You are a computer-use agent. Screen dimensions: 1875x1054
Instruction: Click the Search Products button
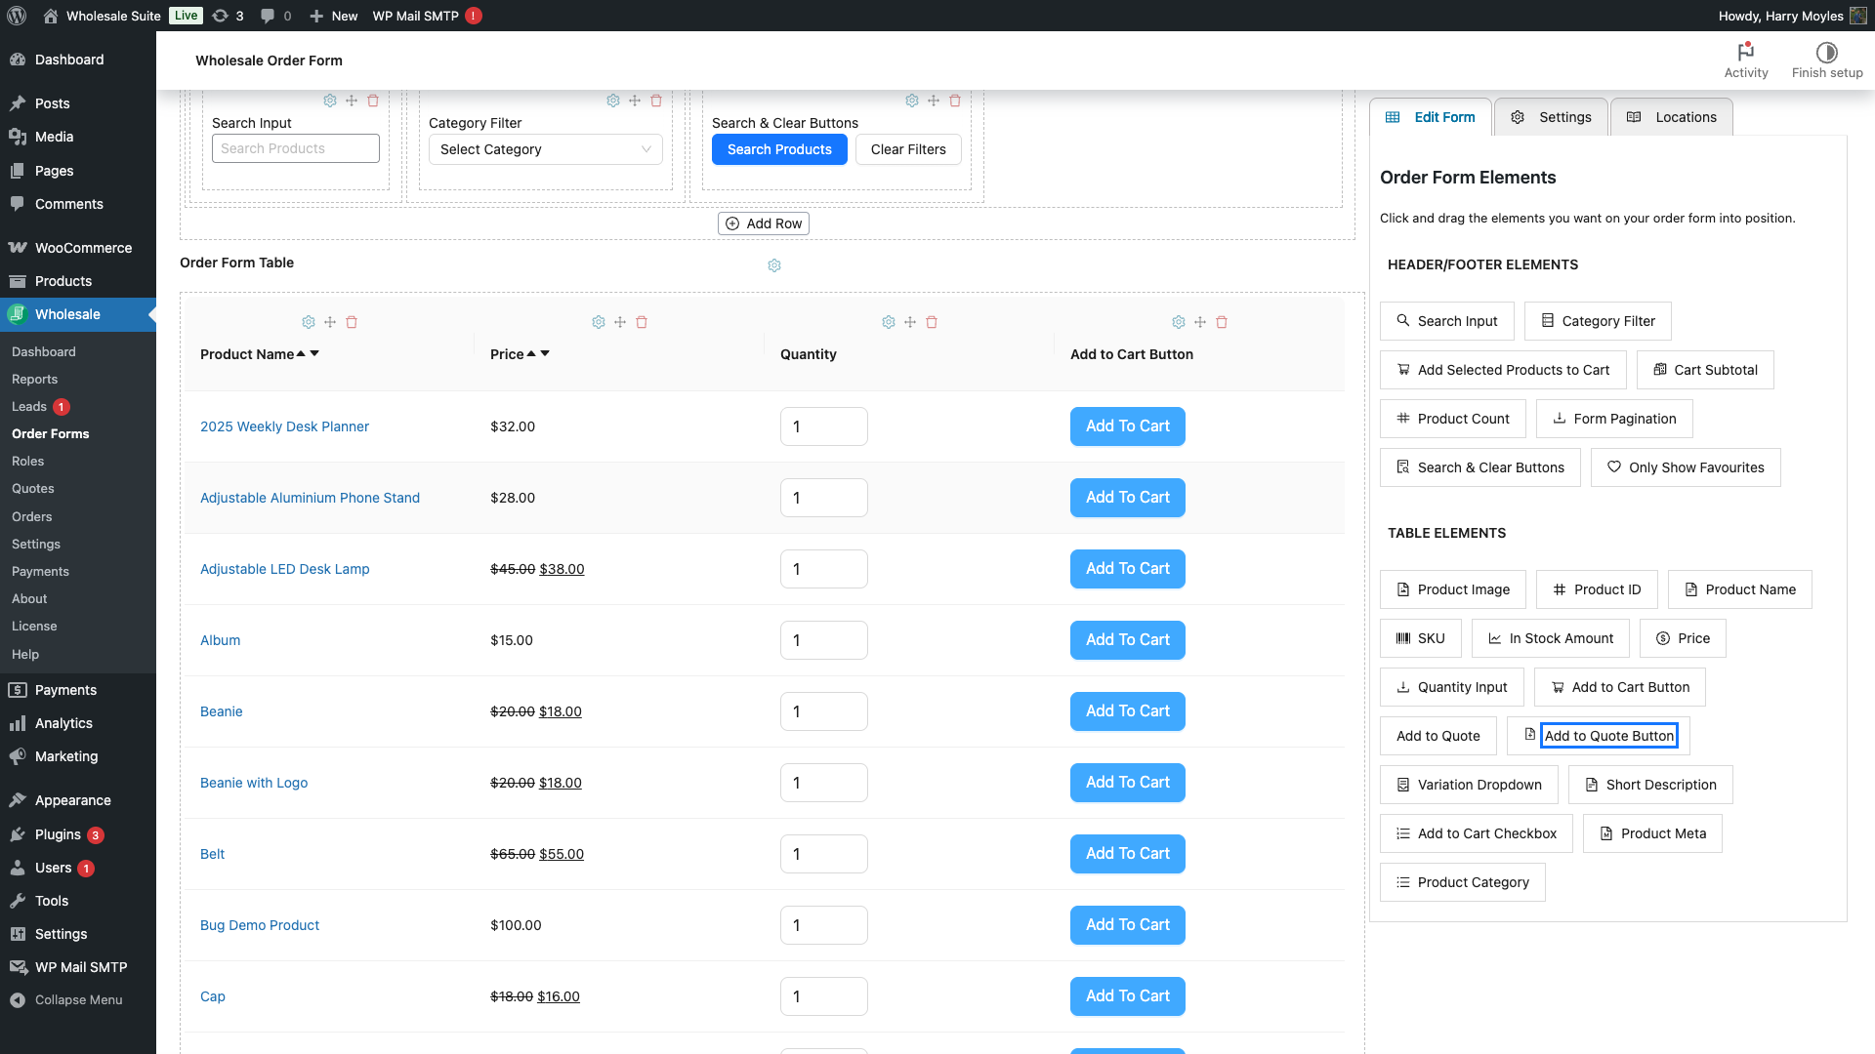tap(779, 149)
